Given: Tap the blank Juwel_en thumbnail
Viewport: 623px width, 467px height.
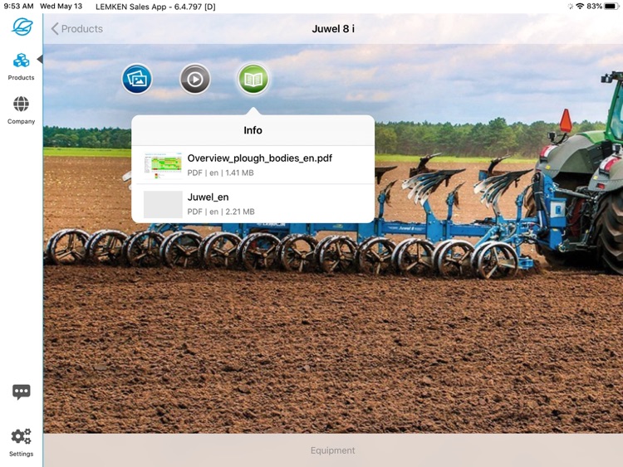Looking at the screenshot, I should pyautogui.click(x=163, y=204).
